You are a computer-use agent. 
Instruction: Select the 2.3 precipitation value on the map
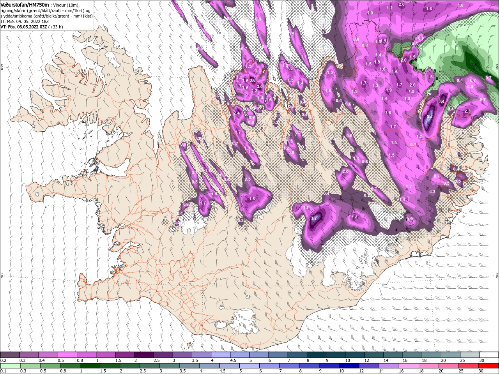click(468, 111)
